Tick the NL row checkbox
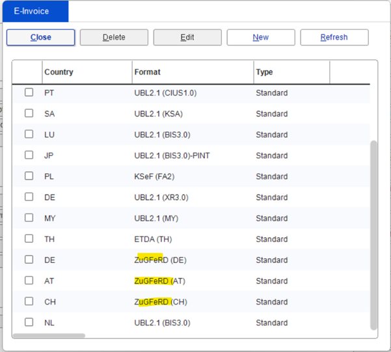The image size is (391, 352). pyautogui.click(x=29, y=322)
